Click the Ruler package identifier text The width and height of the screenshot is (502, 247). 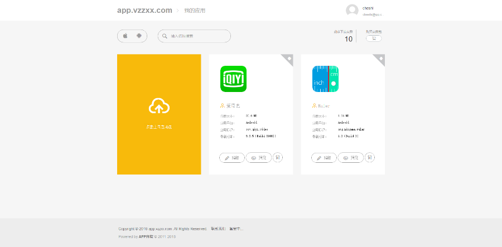coord(351,129)
